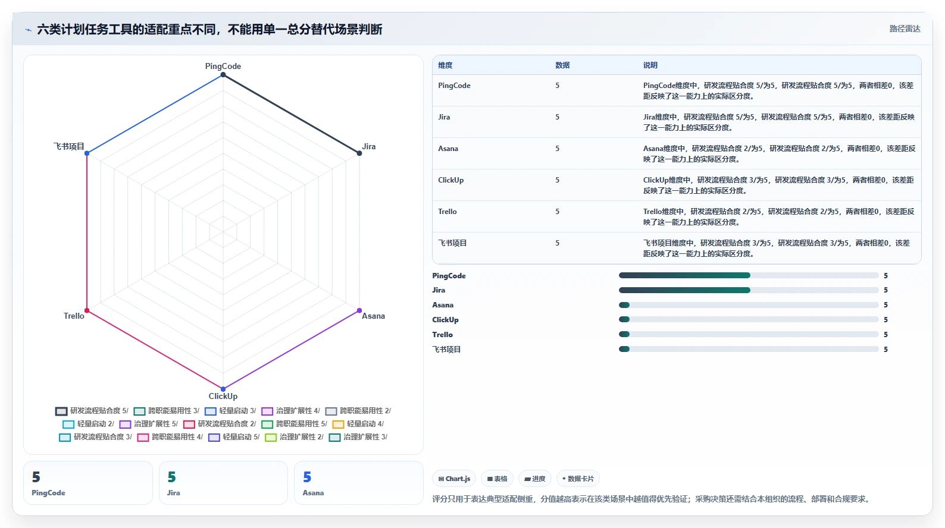The height and width of the screenshot is (528, 945).
Task: Click the 飞书项目 progress bar
Action: click(749, 349)
